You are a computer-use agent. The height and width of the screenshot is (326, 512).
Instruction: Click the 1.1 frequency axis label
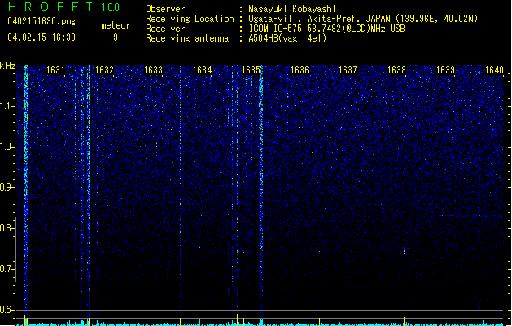pyautogui.click(x=7, y=106)
